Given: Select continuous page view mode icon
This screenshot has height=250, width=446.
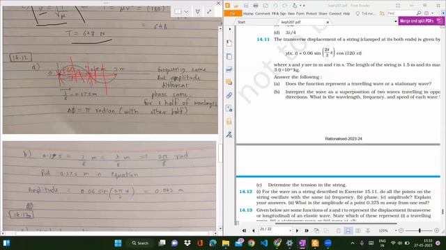Looking at the screenshot, I should click(x=348, y=231).
